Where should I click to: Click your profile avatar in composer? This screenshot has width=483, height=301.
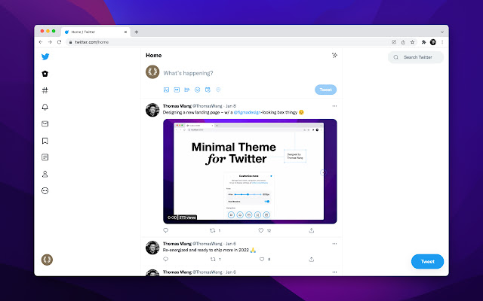(152, 72)
